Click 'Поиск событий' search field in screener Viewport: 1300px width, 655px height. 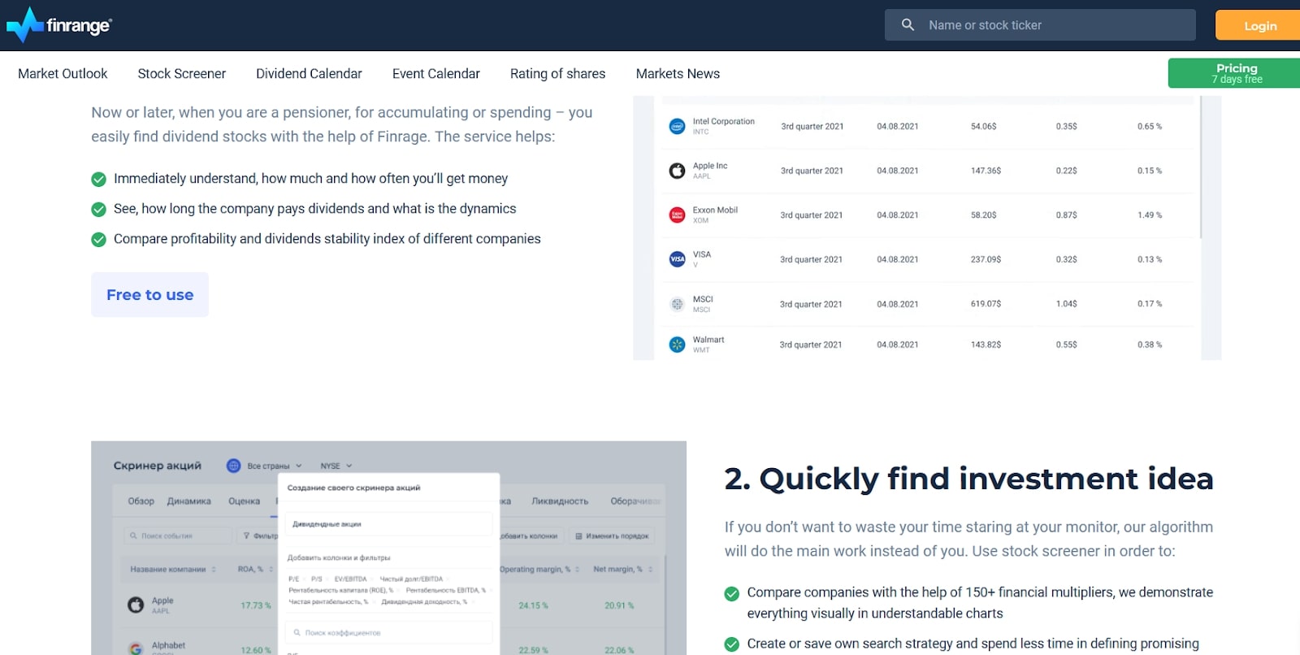point(179,536)
